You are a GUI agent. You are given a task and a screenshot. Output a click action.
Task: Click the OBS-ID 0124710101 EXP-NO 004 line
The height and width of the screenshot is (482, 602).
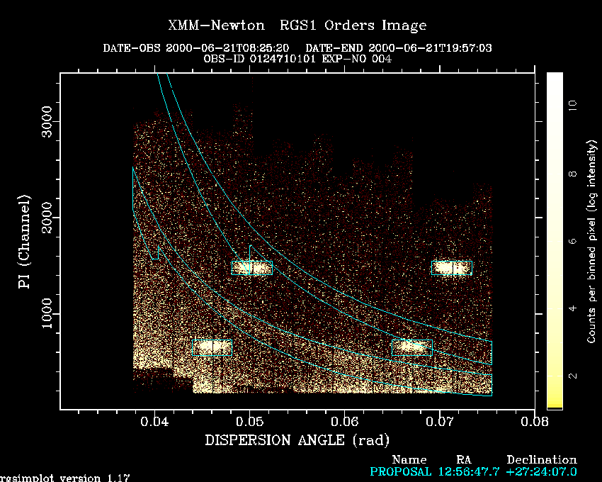(x=297, y=59)
